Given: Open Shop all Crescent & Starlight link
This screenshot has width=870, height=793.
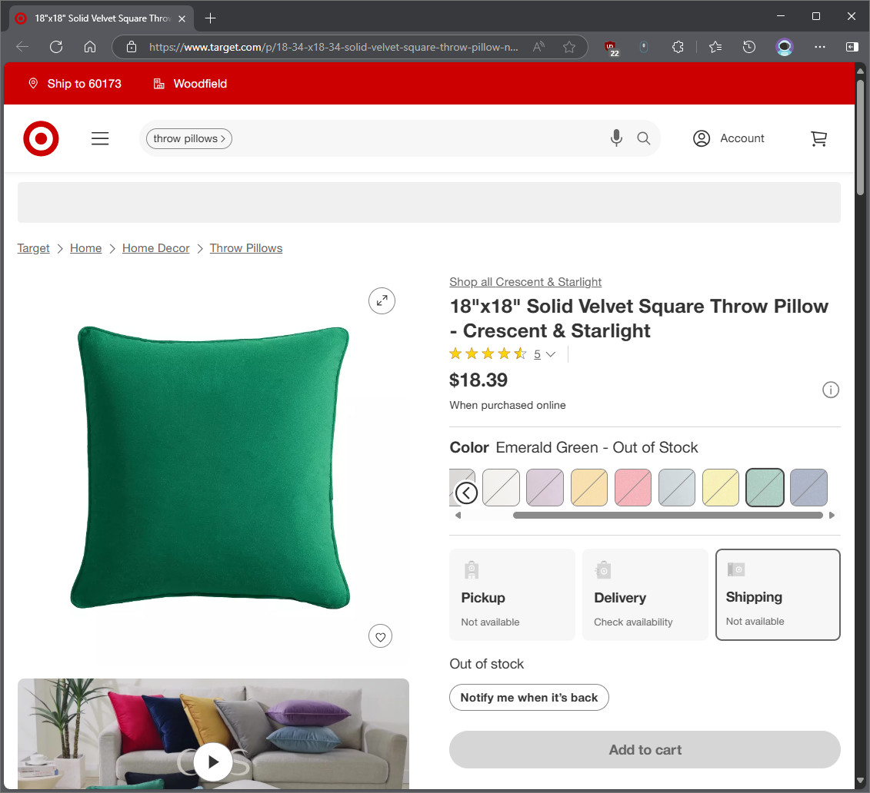Looking at the screenshot, I should point(525,282).
